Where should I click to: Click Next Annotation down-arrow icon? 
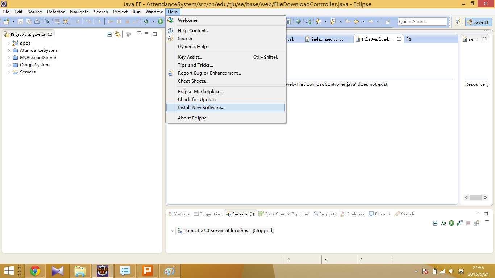[318, 21]
